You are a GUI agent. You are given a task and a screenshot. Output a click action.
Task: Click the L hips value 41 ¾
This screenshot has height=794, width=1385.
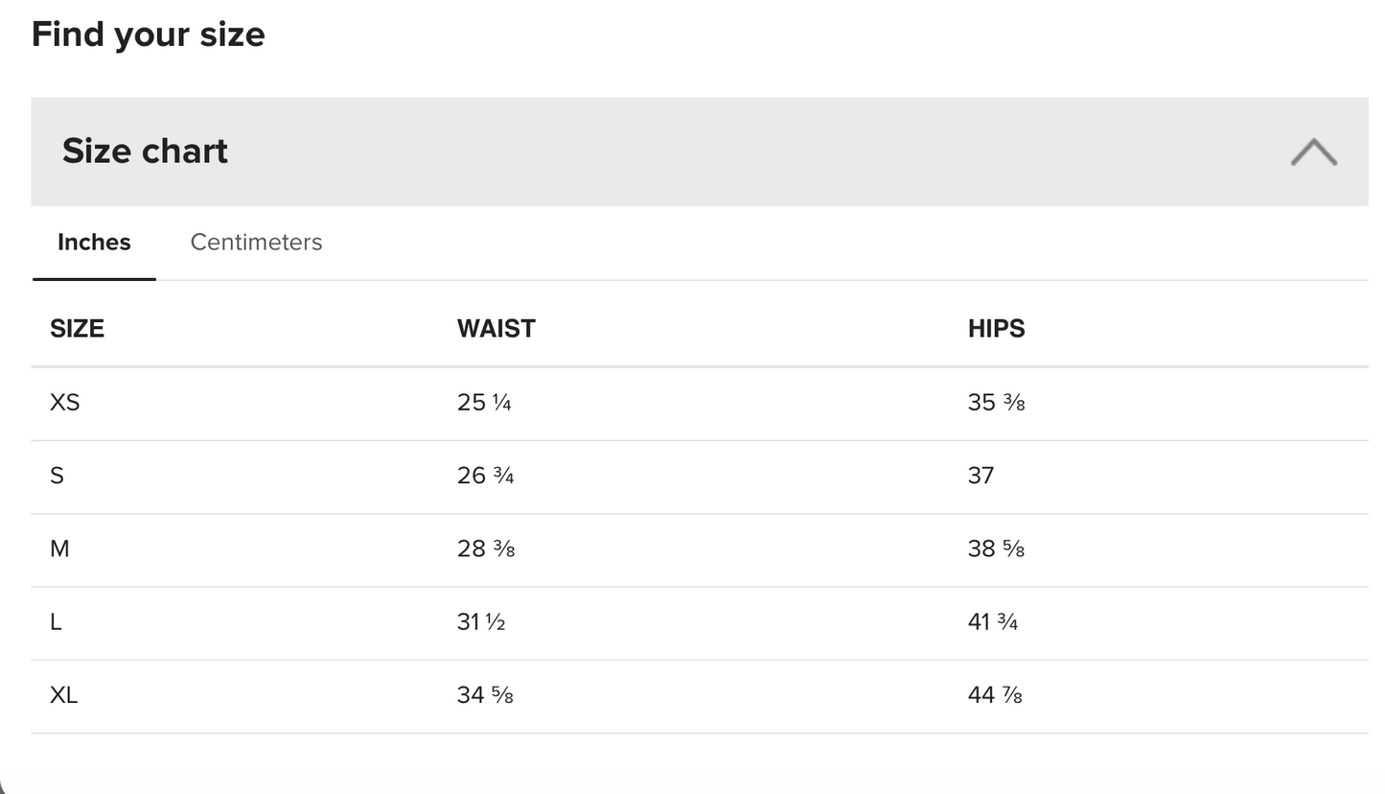(x=993, y=621)
